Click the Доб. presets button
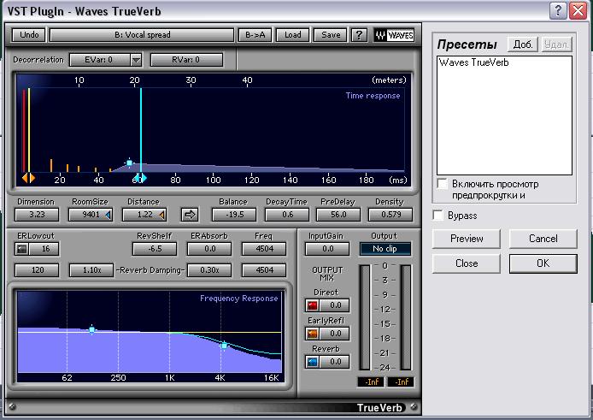Viewport: 593px width, 420px height. click(x=523, y=44)
